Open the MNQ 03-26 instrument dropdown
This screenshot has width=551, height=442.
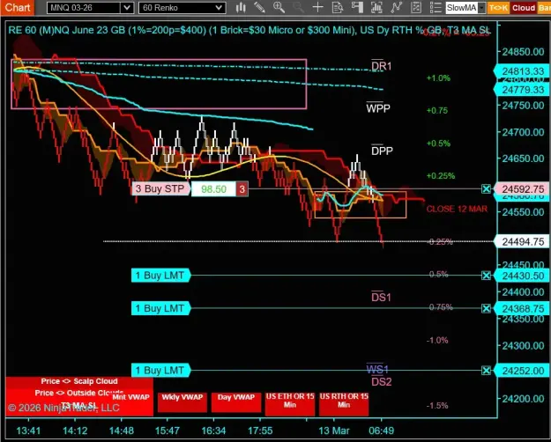pyautogui.click(x=126, y=8)
